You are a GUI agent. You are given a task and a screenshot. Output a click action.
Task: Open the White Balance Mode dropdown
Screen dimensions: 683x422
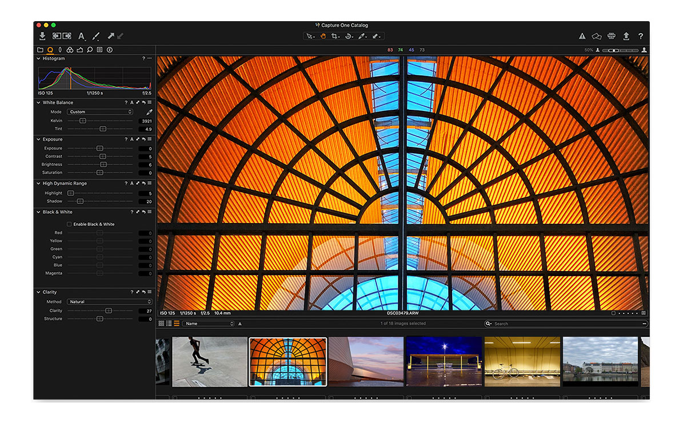coord(100,112)
